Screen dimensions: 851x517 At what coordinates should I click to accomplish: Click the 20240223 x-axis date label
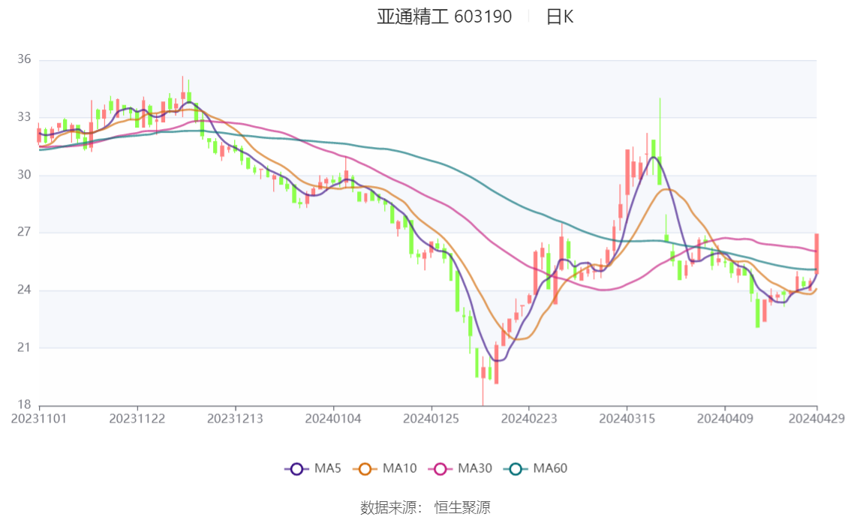point(528,418)
